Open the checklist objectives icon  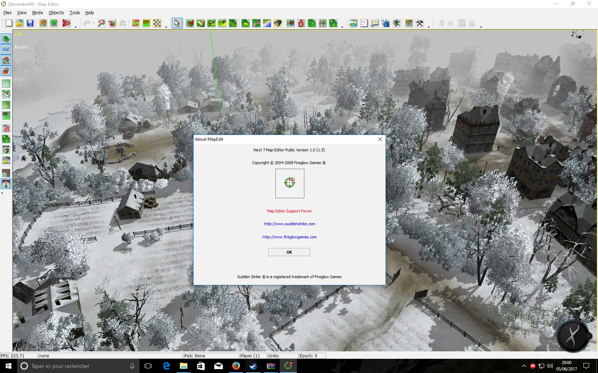[364, 23]
